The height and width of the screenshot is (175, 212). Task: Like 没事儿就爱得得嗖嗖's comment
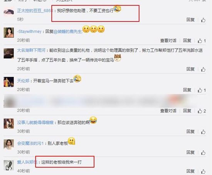click(x=203, y=132)
